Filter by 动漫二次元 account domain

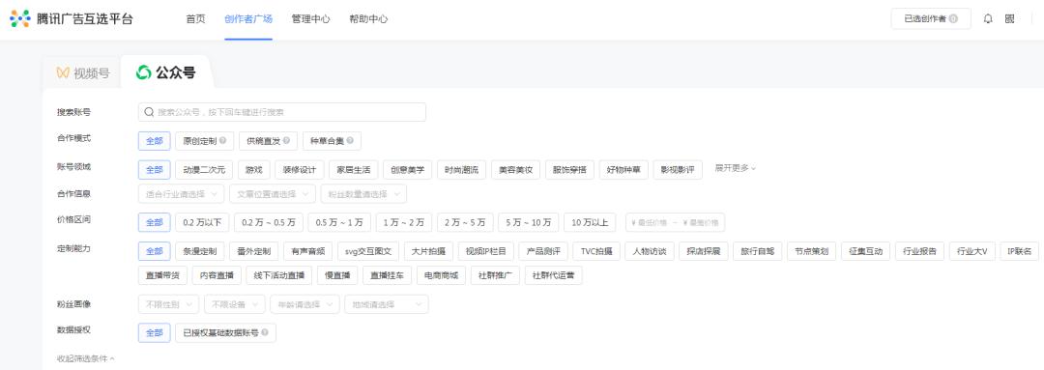(204, 170)
